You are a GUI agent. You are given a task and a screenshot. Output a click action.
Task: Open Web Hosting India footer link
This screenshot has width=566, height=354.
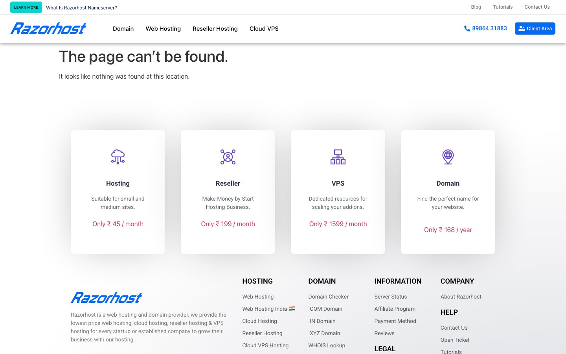(268, 309)
